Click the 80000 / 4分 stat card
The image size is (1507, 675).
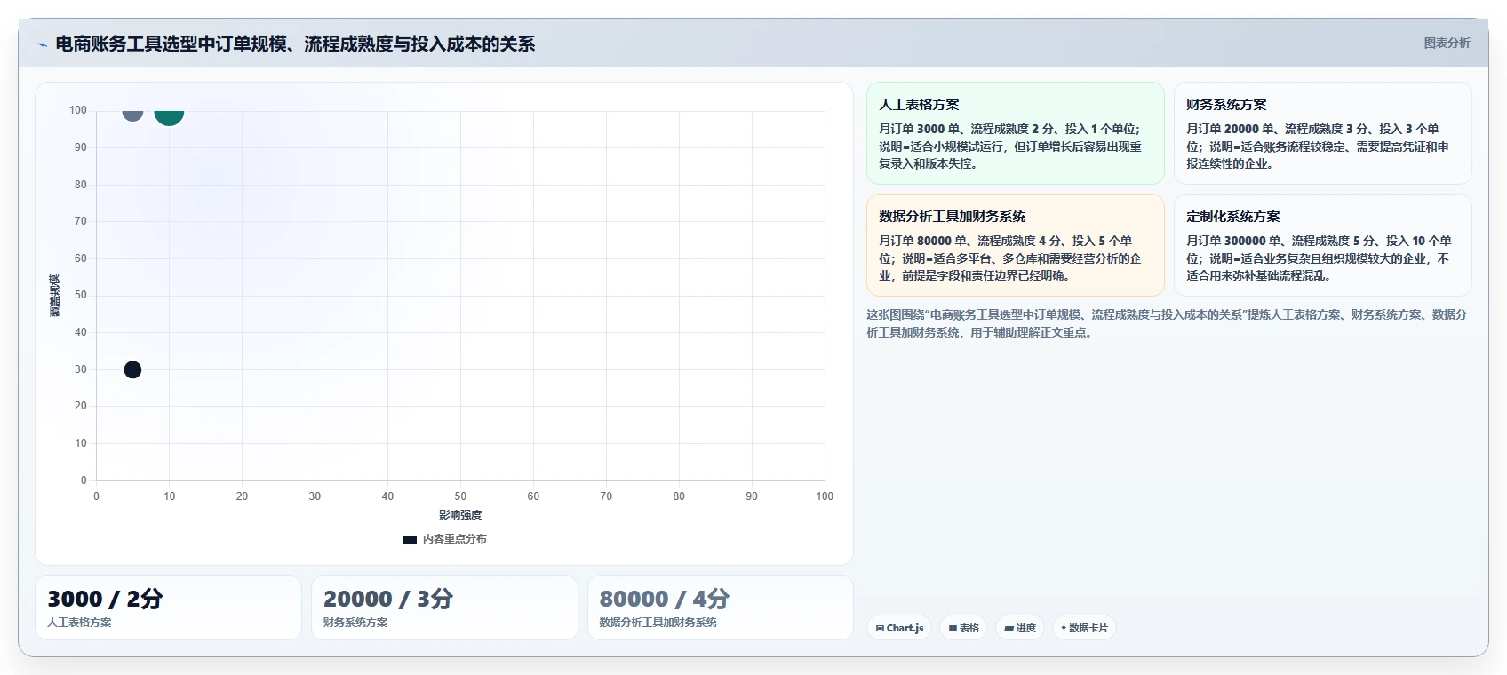click(721, 607)
